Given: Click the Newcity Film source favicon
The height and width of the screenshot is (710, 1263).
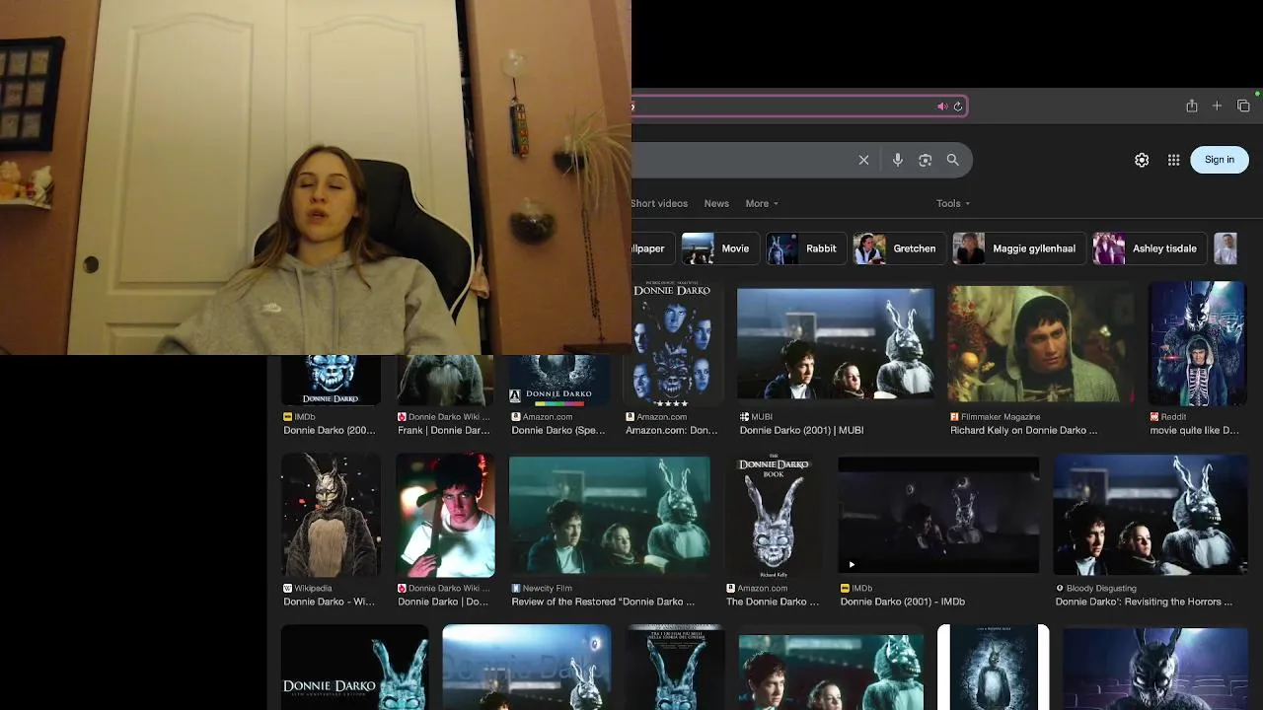Looking at the screenshot, I should (515, 589).
